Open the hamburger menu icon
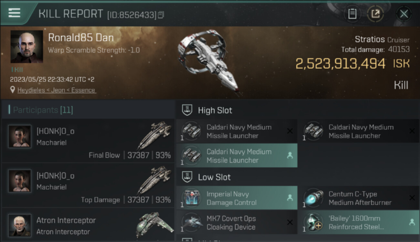This screenshot has width=420, height=242. click(x=15, y=13)
